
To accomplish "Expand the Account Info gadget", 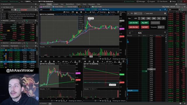I will pos(1,4).
